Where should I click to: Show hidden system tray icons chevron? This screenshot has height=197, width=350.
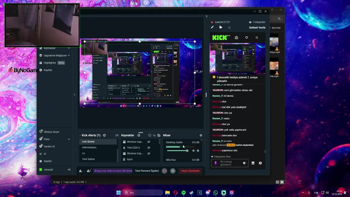(303, 193)
